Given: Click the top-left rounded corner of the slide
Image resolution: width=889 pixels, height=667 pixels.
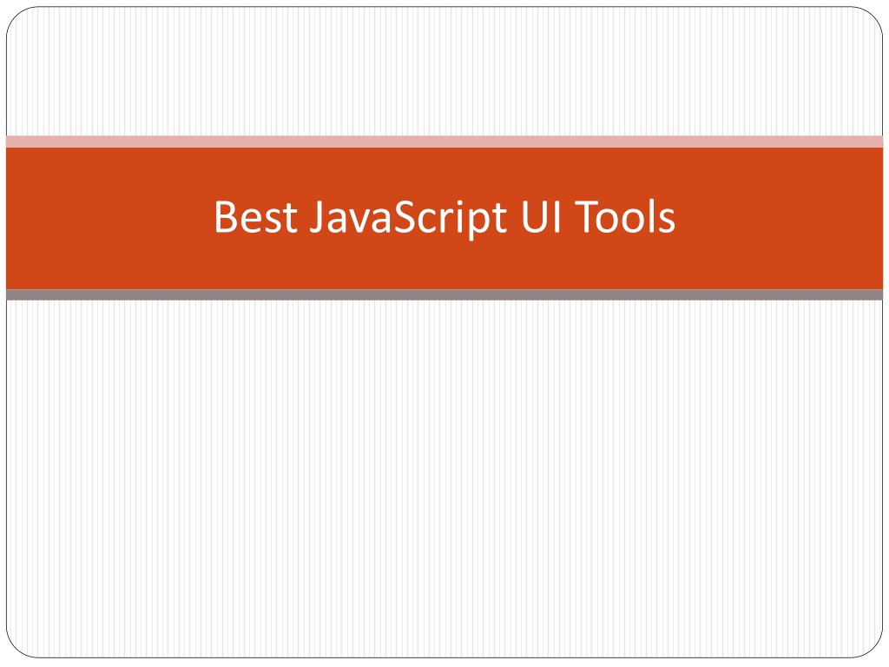Looking at the screenshot, I should pos(17,18).
